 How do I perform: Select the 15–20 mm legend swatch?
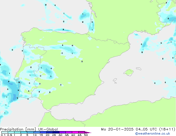tap(43, 132)
